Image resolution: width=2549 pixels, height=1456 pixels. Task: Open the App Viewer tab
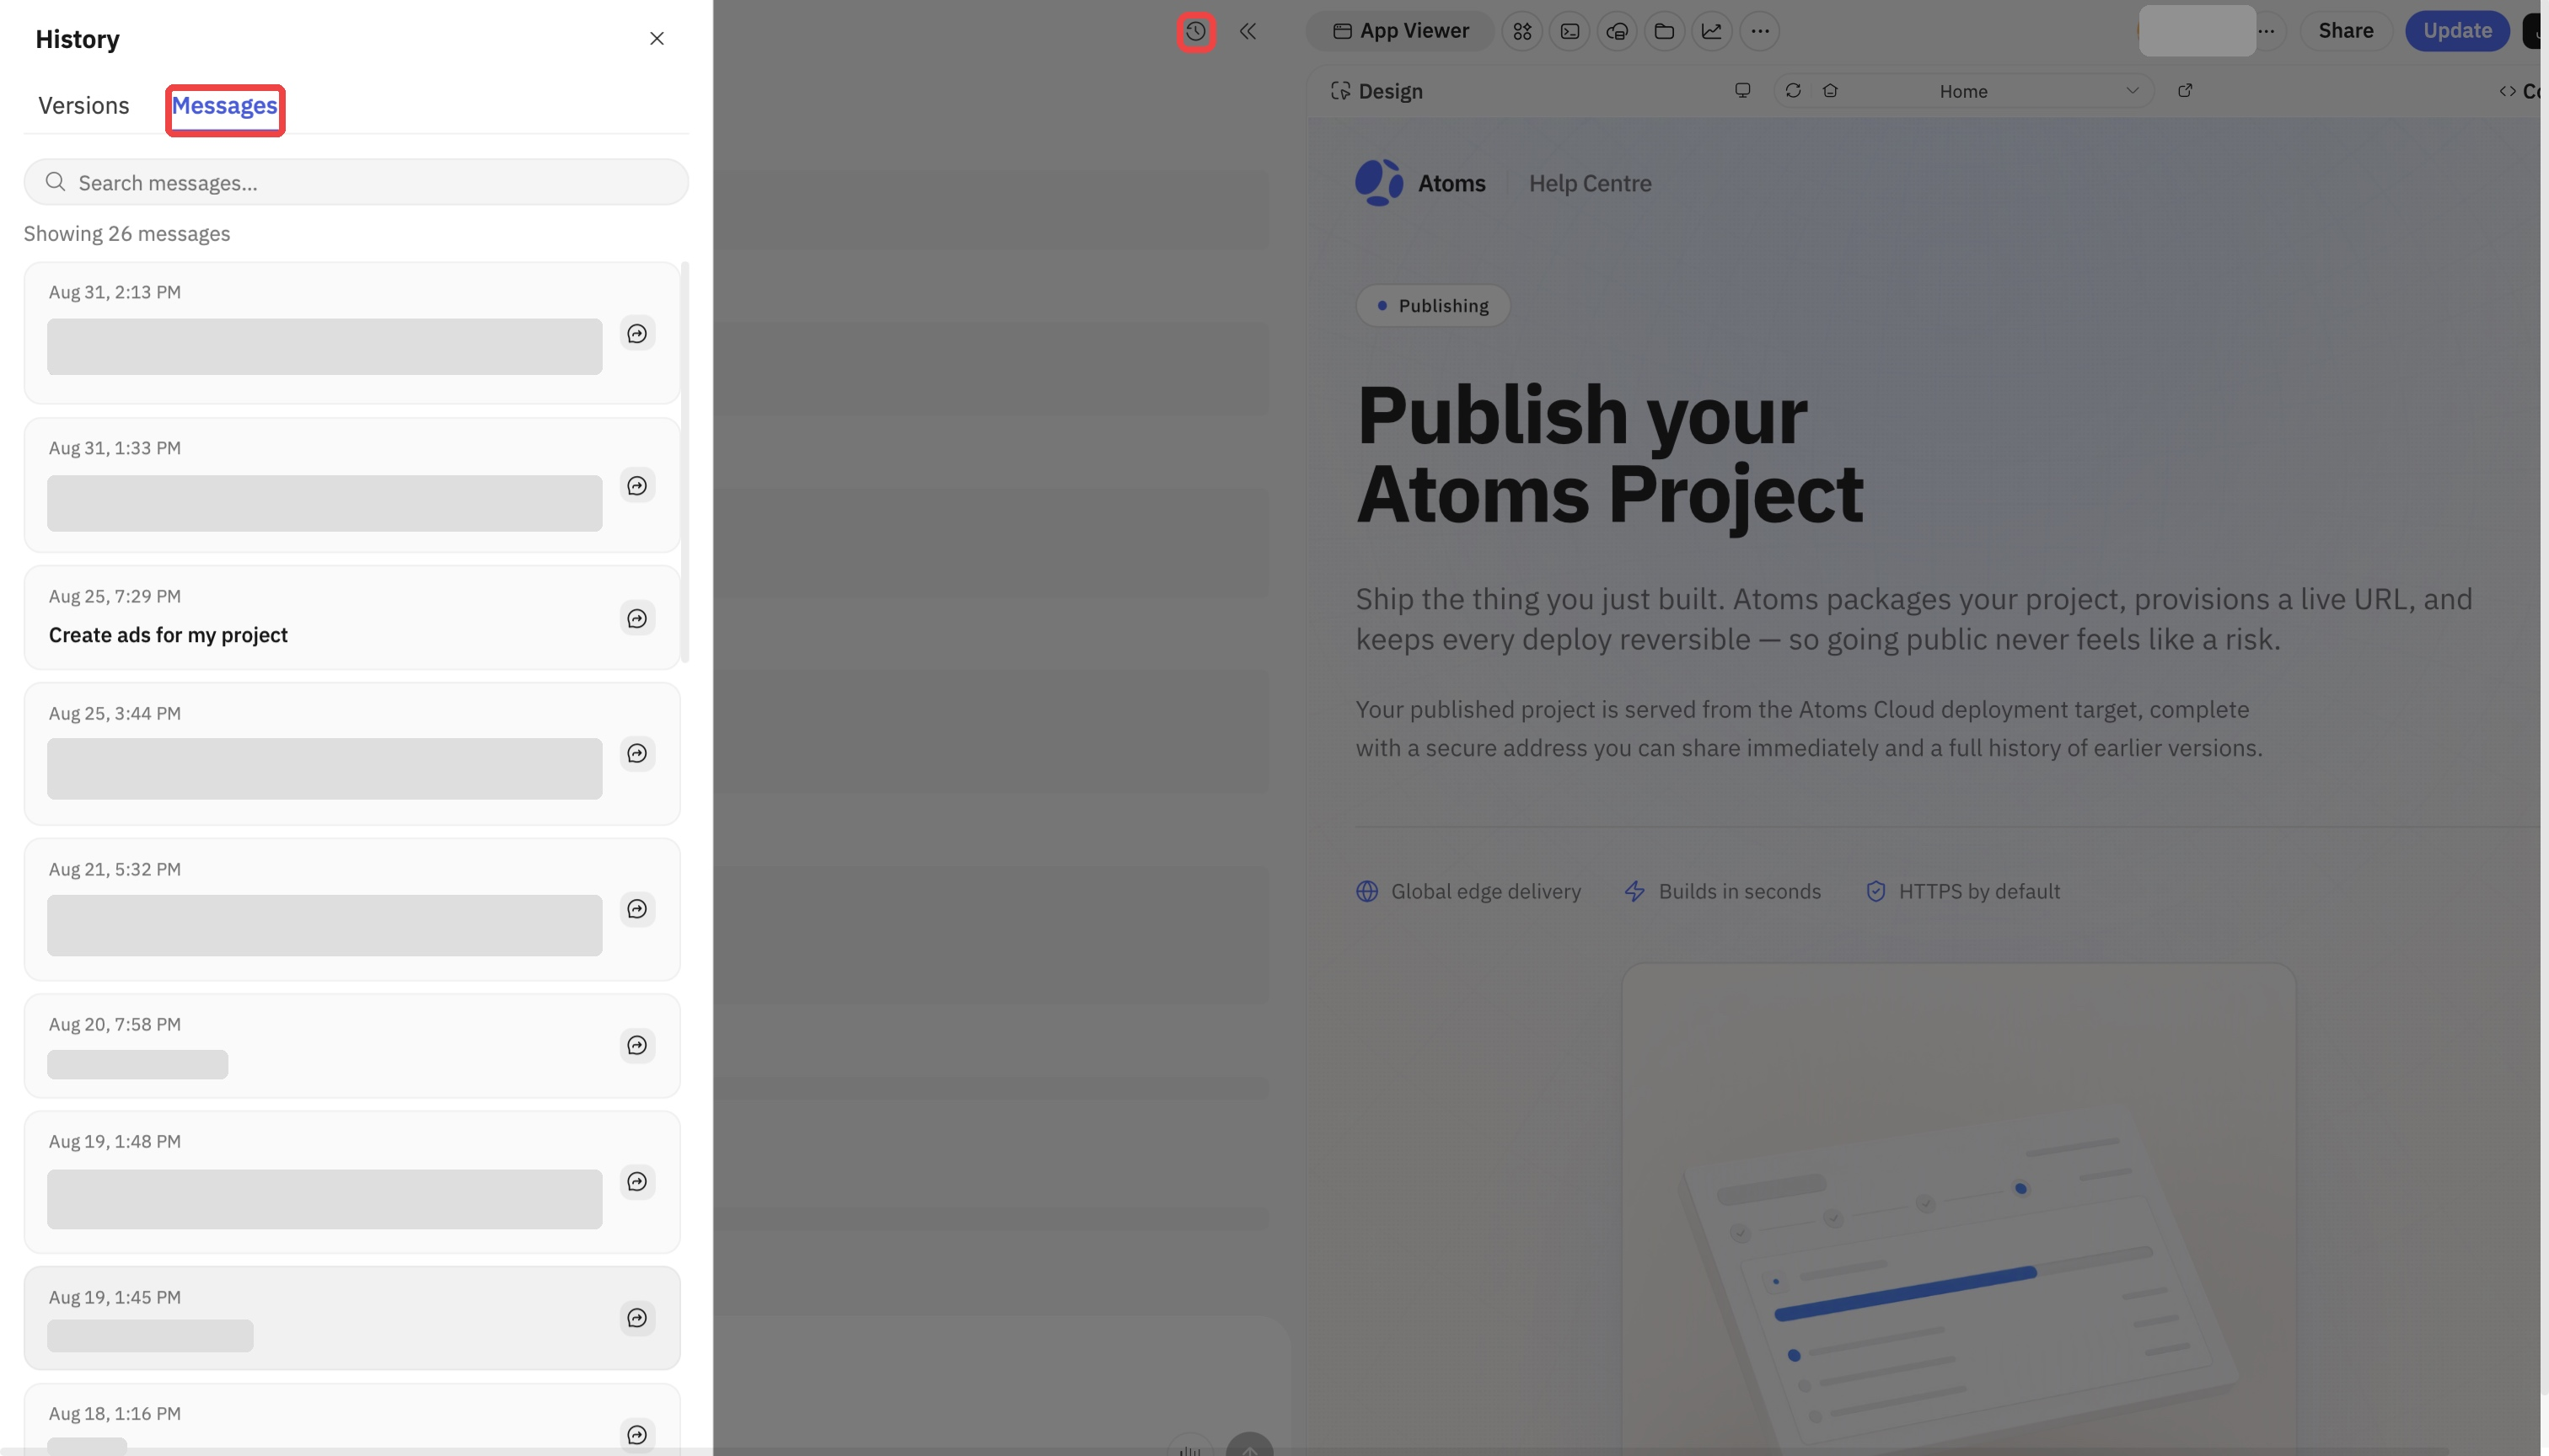pos(1401,31)
